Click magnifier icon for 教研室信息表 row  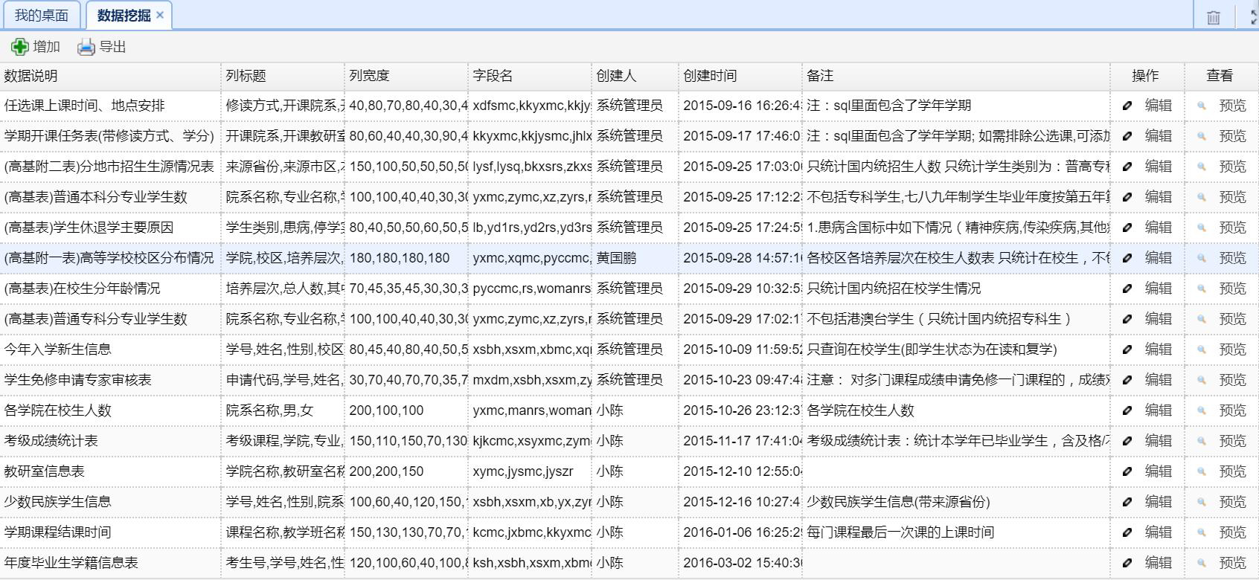[x=1201, y=471]
